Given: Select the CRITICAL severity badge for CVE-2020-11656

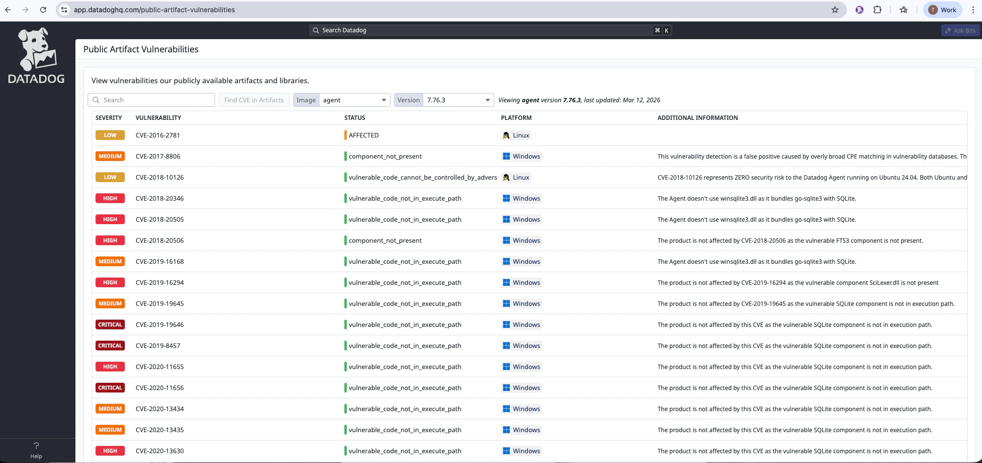Looking at the screenshot, I should click(x=110, y=388).
